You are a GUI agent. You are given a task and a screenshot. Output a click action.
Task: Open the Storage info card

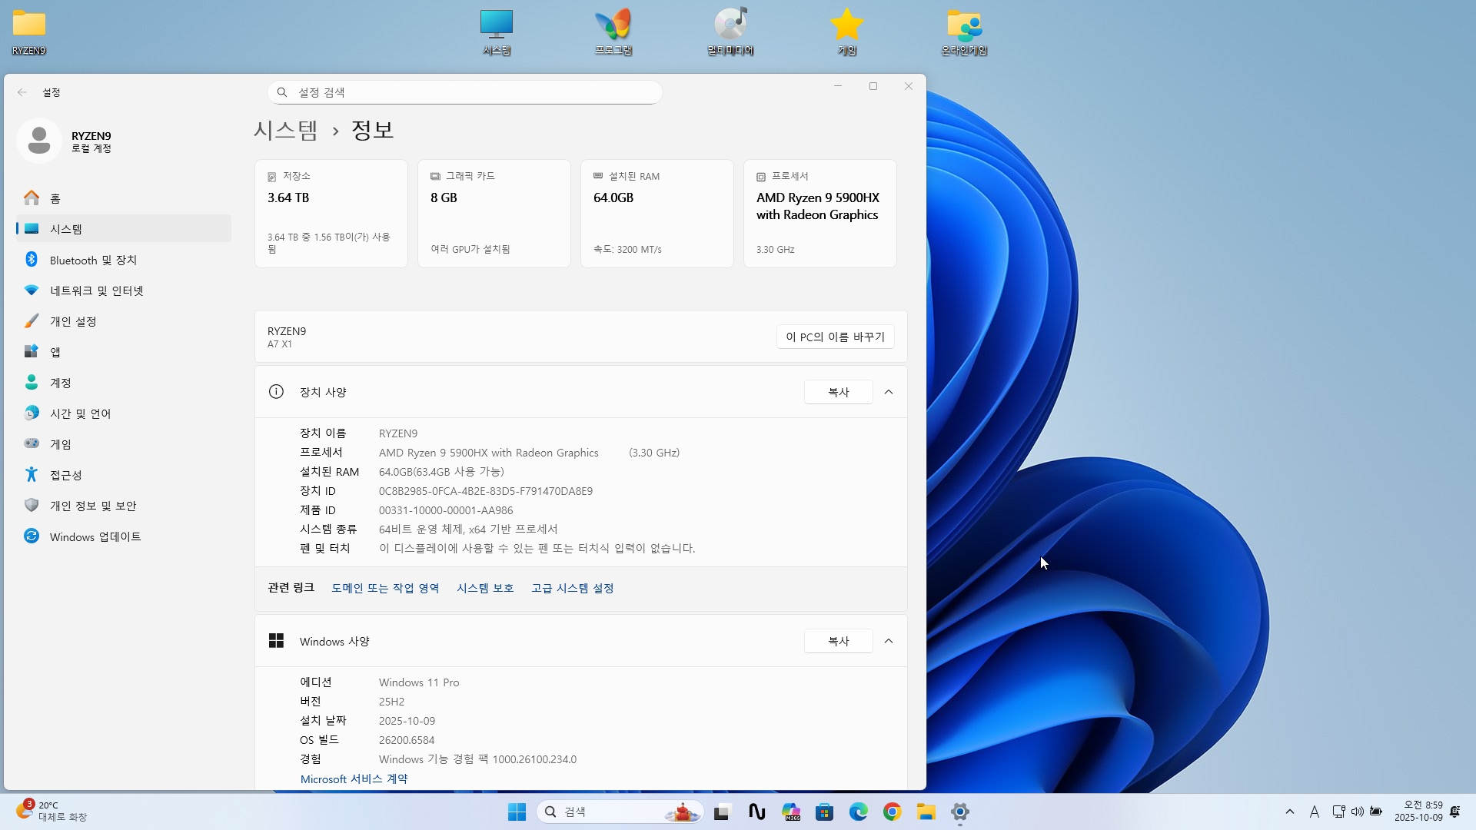pyautogui.click(x=331, y=214)
